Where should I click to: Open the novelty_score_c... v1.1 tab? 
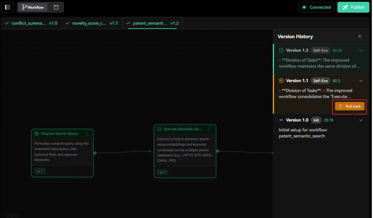pos(91,23)
